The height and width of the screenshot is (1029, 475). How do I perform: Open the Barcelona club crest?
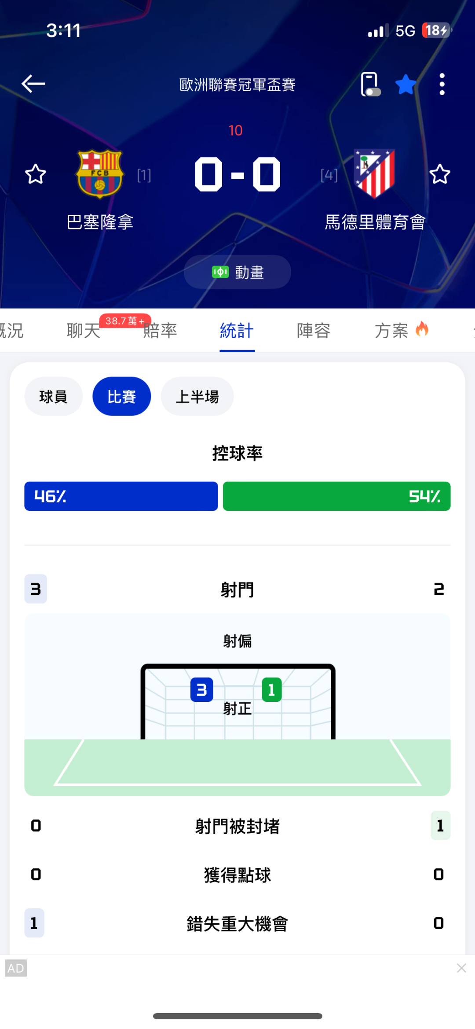point(100,174)
